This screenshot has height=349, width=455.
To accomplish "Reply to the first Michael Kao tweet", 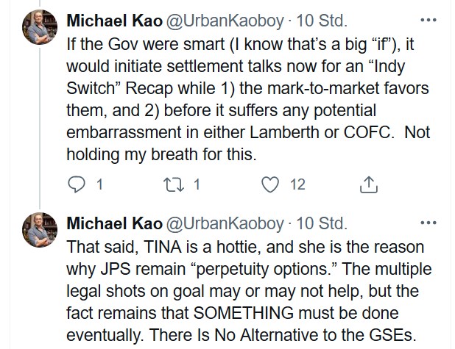I will 76,185.
